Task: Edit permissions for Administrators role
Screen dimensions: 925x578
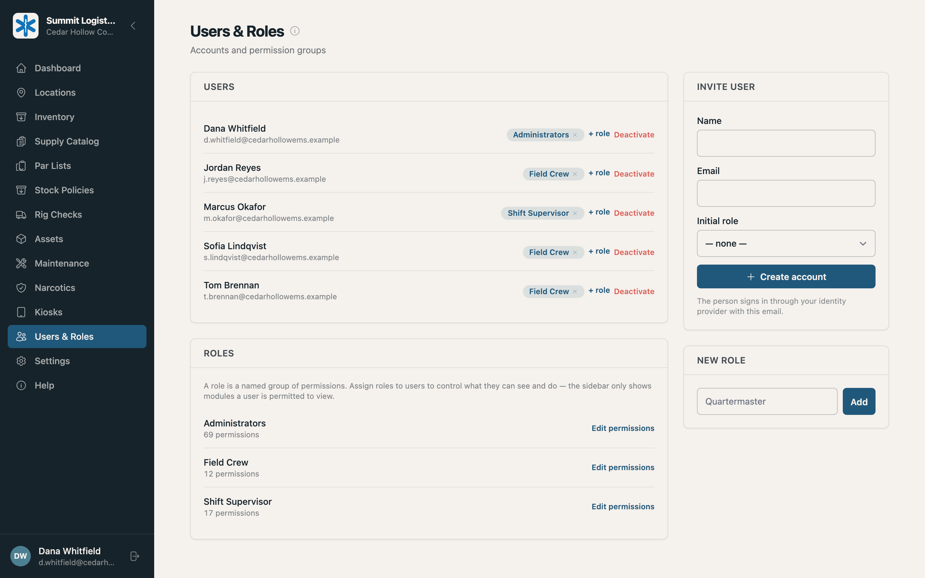Action: coord(623,428)
